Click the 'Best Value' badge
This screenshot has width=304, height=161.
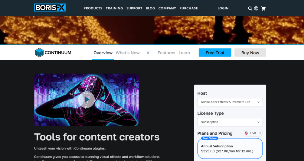[210, 138]
